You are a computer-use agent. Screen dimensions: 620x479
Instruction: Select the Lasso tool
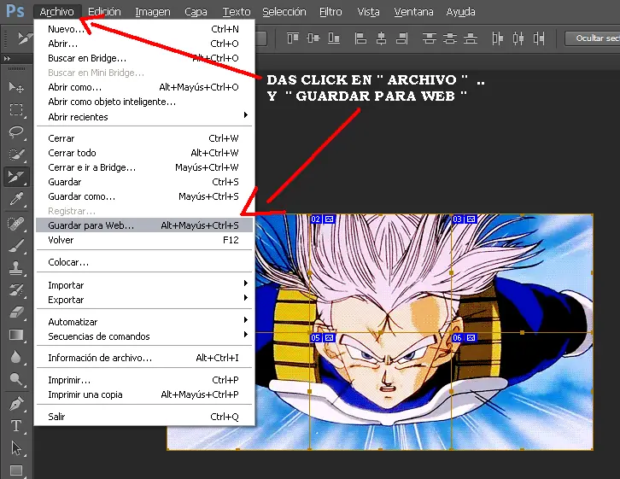16,131
